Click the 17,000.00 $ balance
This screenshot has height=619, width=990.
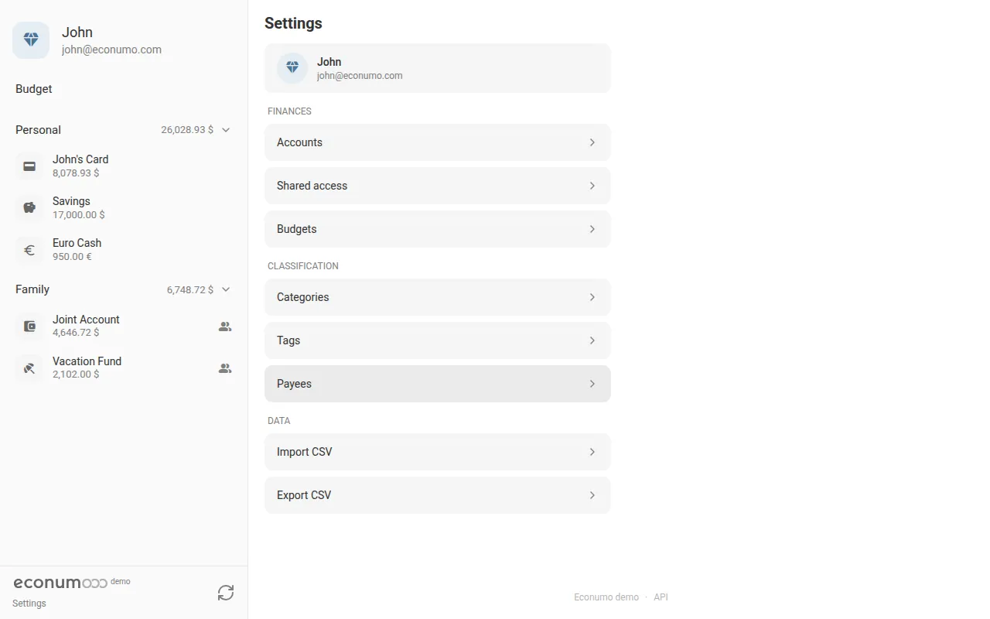point(79,215)
